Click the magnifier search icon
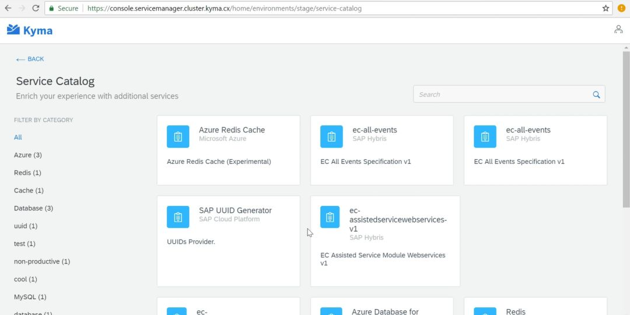The image size is (630, 315). (x=596, y=94)
